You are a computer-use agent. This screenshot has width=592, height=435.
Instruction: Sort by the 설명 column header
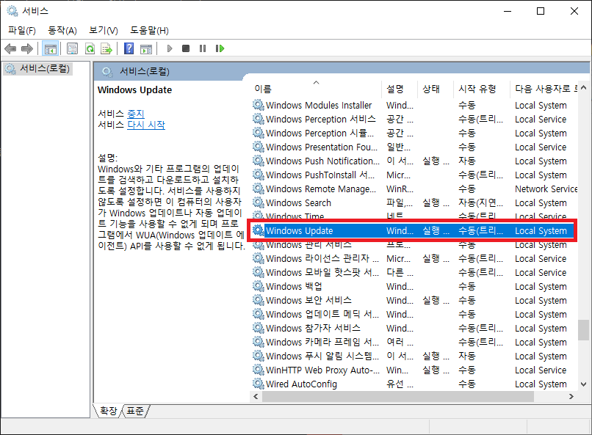click(x=400, y=89)
